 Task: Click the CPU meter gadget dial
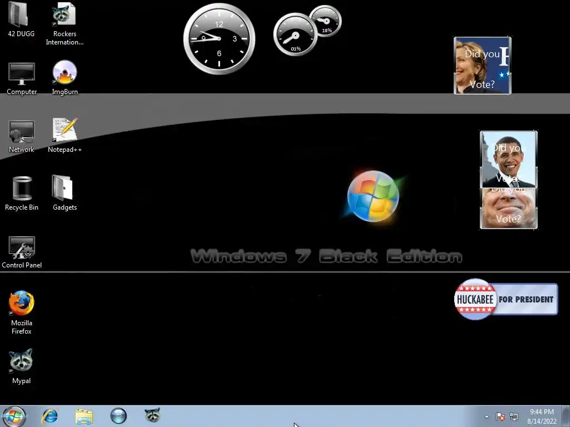pyautogui.click(x=295, y=35)
